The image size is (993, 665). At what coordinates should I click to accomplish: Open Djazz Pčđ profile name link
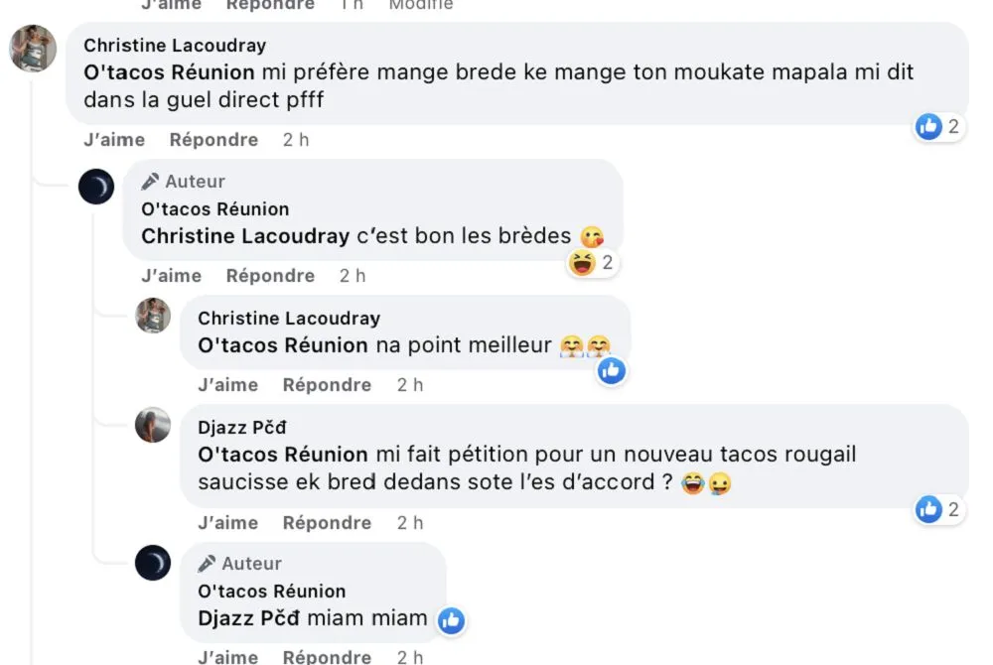pos(241,428)
